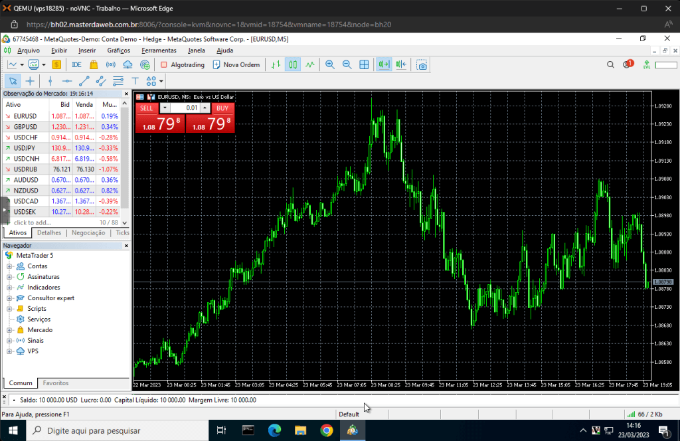The image size is (680, 441).
Task: Select the text label tool
Action: (x=135, y=81)
